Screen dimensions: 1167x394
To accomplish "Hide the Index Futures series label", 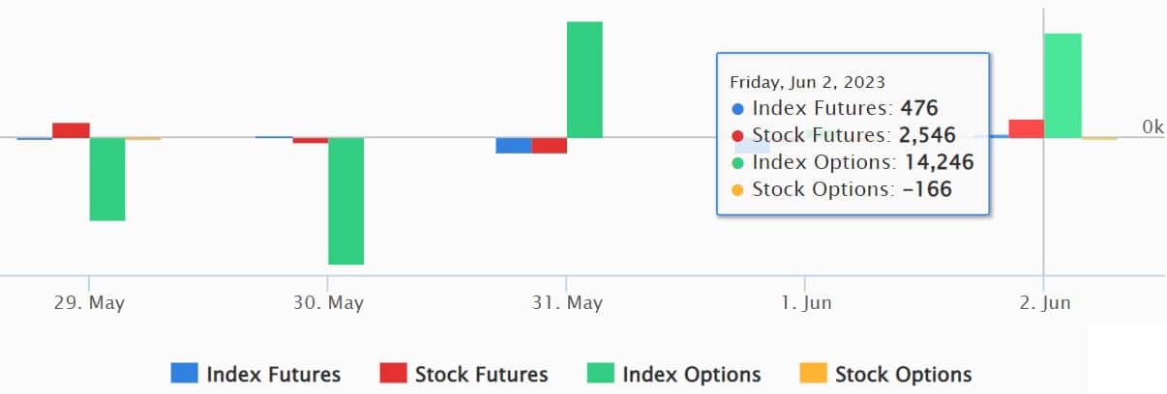I will [274, 375].
